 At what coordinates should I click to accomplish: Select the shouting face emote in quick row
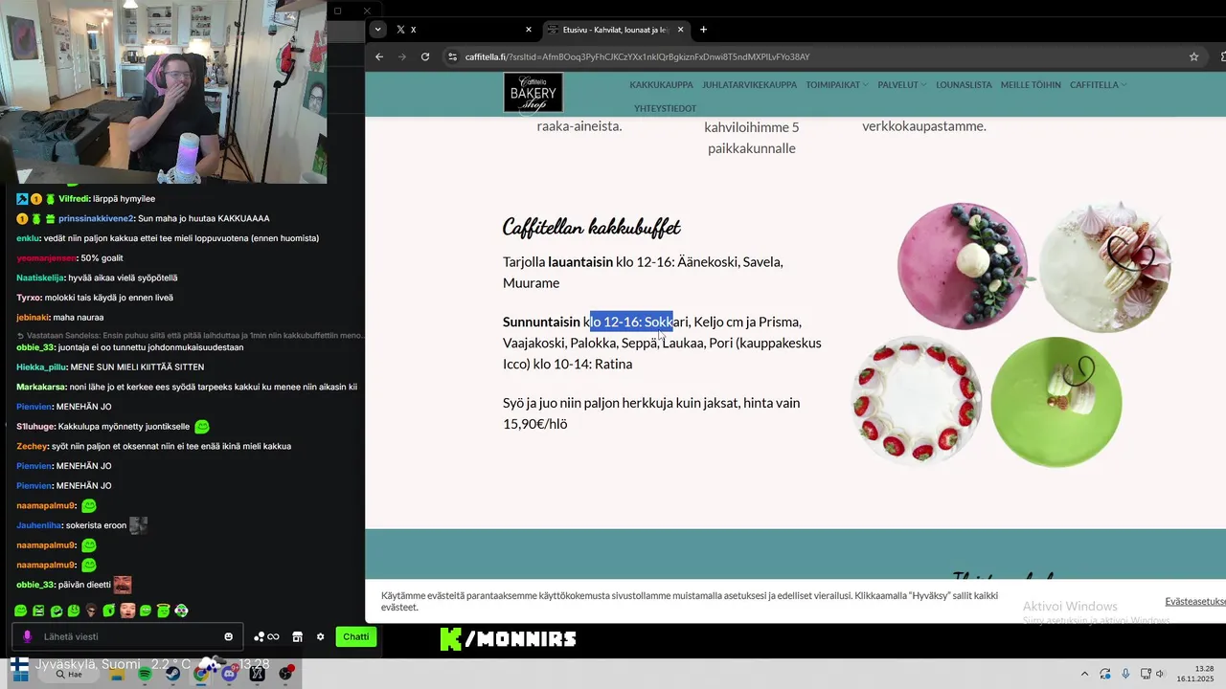127,611
